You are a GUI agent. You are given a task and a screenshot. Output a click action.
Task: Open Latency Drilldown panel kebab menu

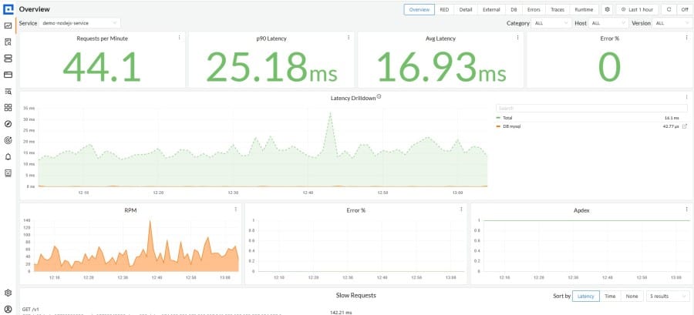[686, 97]
